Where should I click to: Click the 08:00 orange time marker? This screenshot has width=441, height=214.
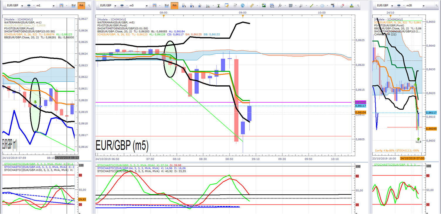pyautogui.click(x=164, y=16)
